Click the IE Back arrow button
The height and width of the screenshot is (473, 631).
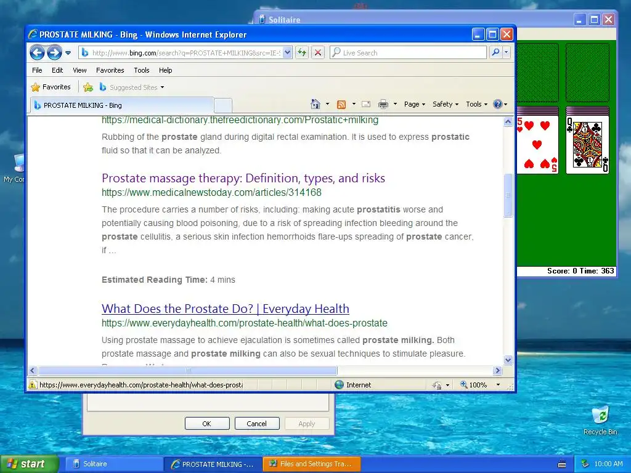(x=37, y=52)
